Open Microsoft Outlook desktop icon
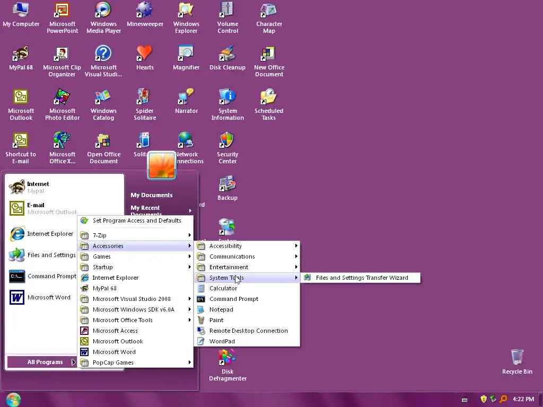543x407 pixels. click(x=21, y=104)
